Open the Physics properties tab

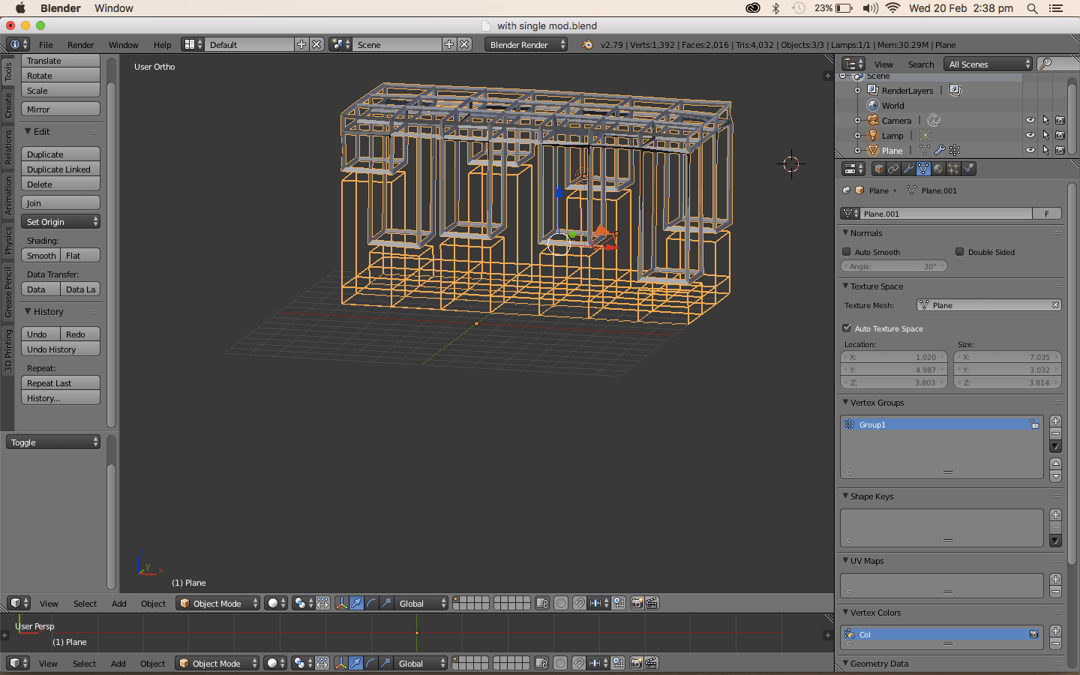coord(968,169)
